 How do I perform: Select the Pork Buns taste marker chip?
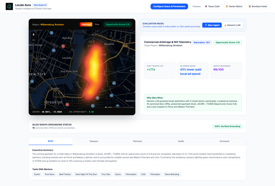pos(49,174)
